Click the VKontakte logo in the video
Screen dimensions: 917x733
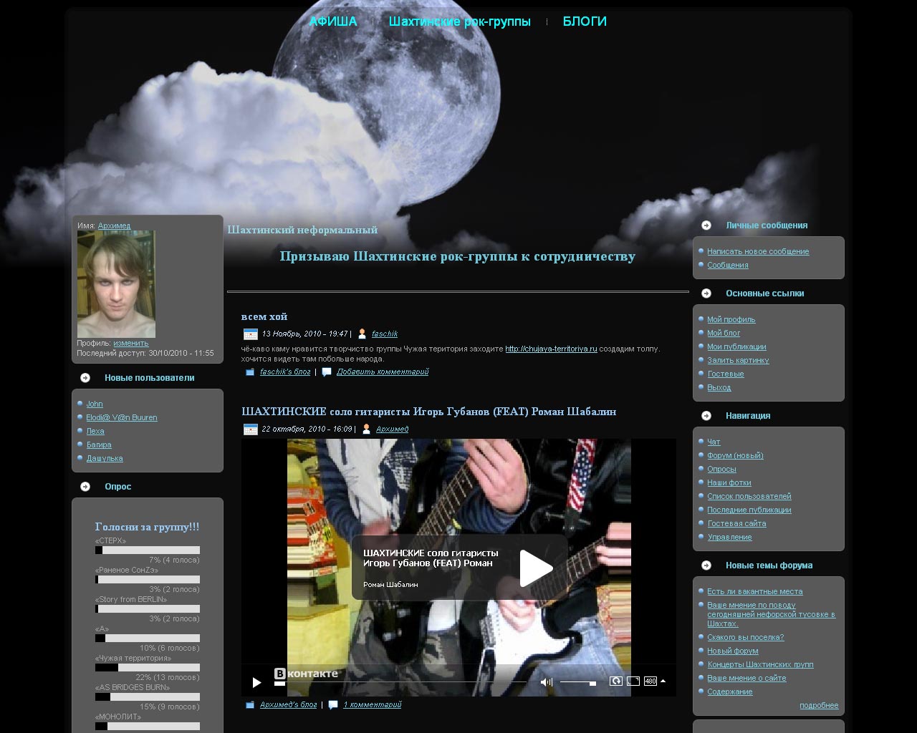(306, 674)
